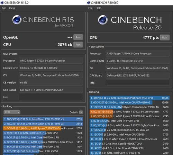Select '8 Cores, 16 Threads @ 3.60 GHz' in R15
The width and height of the screenshot is (173, 155).
pyautogui.click(x=51, y=68)
